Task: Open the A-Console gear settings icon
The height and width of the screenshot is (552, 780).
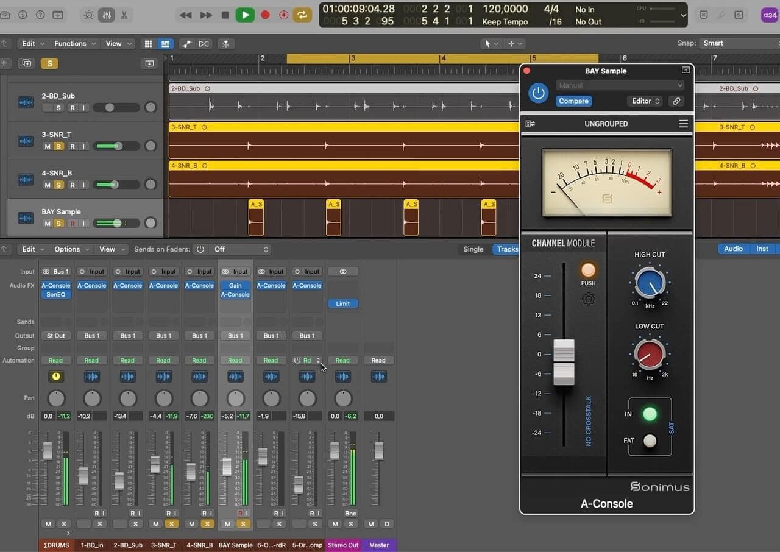Action: pos(587,299)
